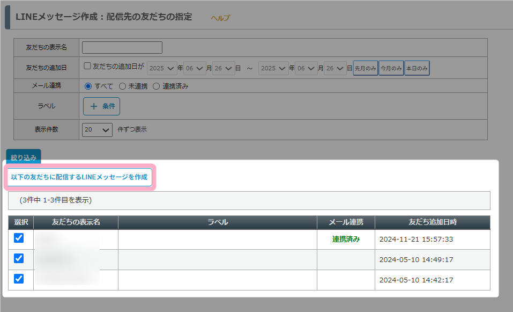The image size is (513, 312).
Task: Open the start day dropdown
Action: [x=224, y=68]
